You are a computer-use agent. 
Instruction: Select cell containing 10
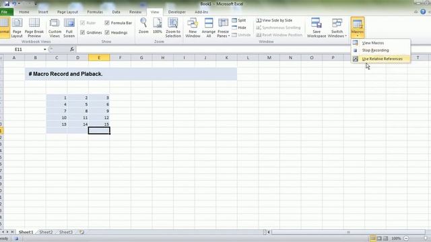click(57, 118)
